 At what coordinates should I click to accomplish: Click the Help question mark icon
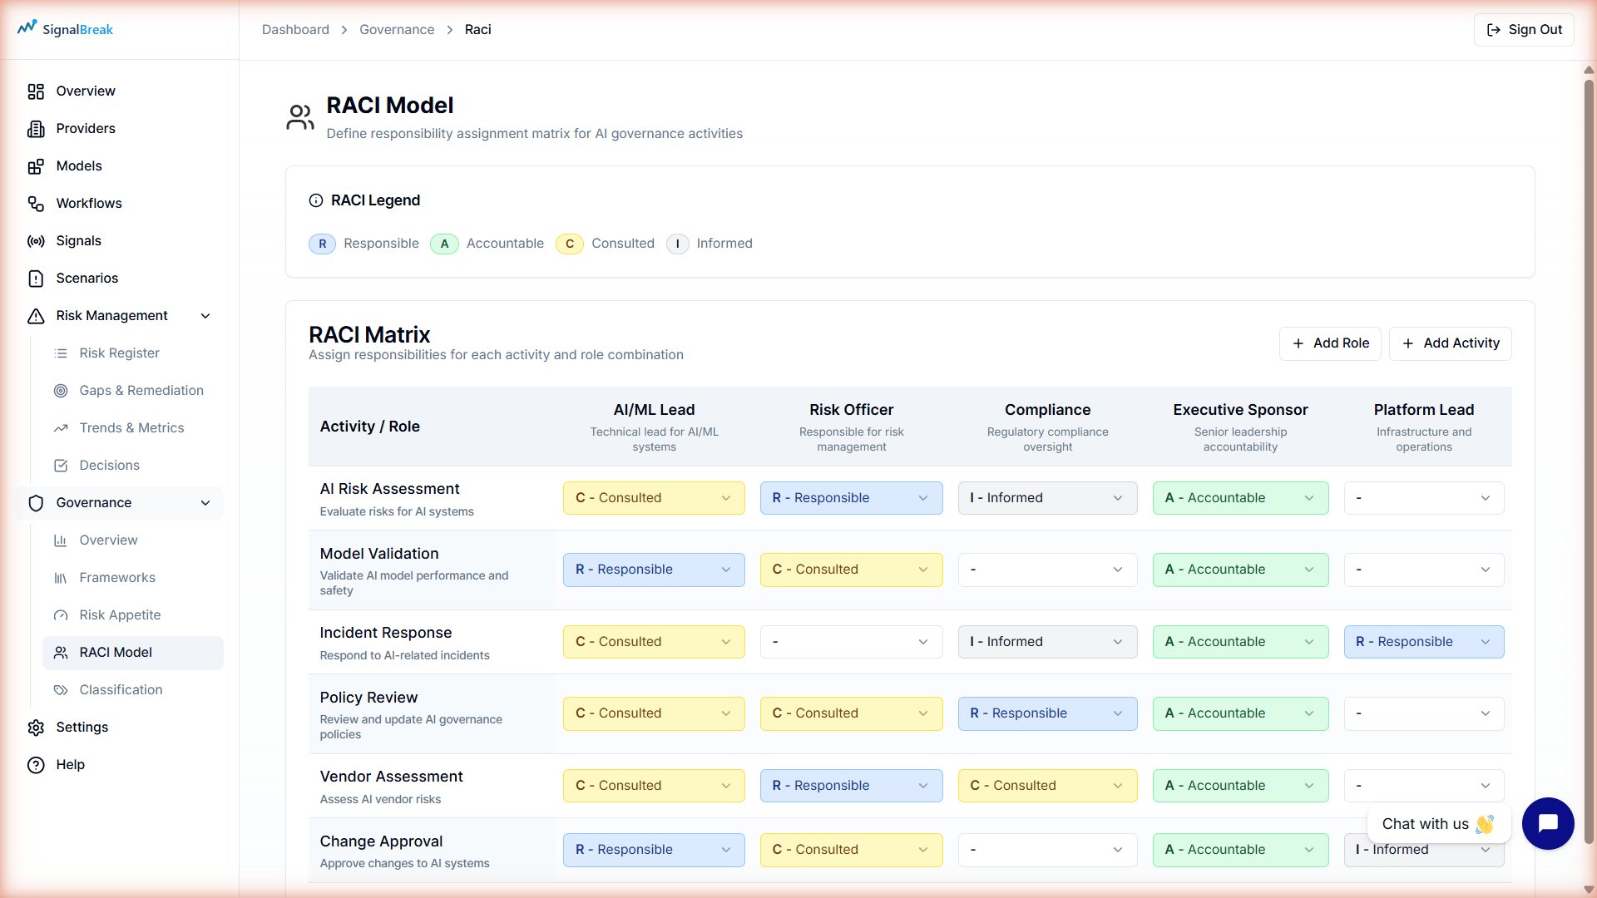[x=36, y=764]
